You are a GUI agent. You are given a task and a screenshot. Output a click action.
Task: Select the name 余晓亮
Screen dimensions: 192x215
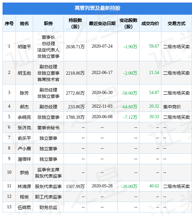click(24, 117)
